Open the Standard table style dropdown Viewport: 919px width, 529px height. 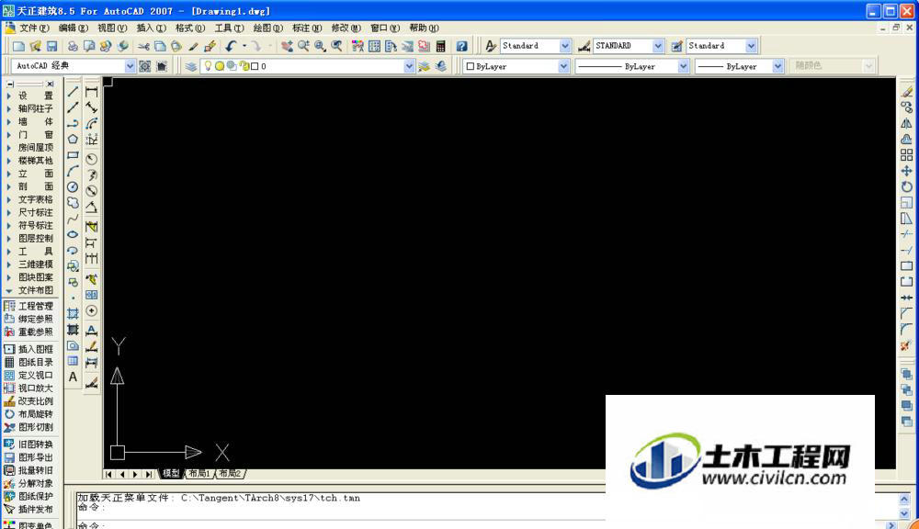[x=751, y=46]
